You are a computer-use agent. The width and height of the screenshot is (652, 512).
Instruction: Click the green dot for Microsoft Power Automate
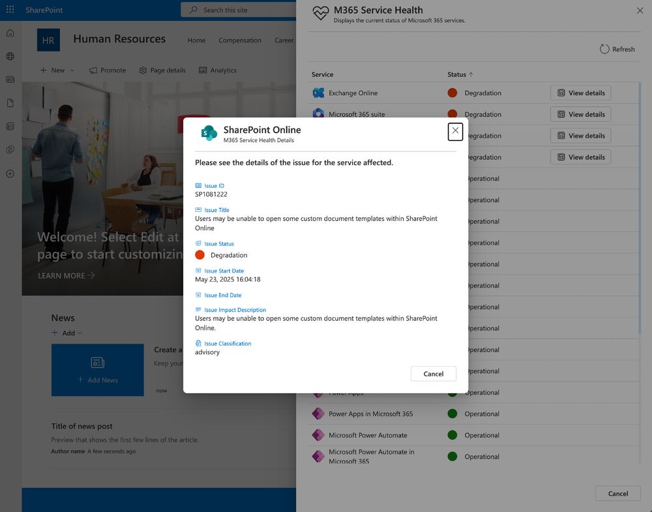452,435
